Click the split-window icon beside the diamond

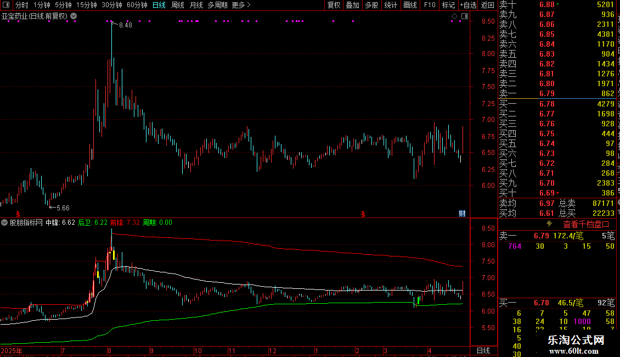click(465, 16)
